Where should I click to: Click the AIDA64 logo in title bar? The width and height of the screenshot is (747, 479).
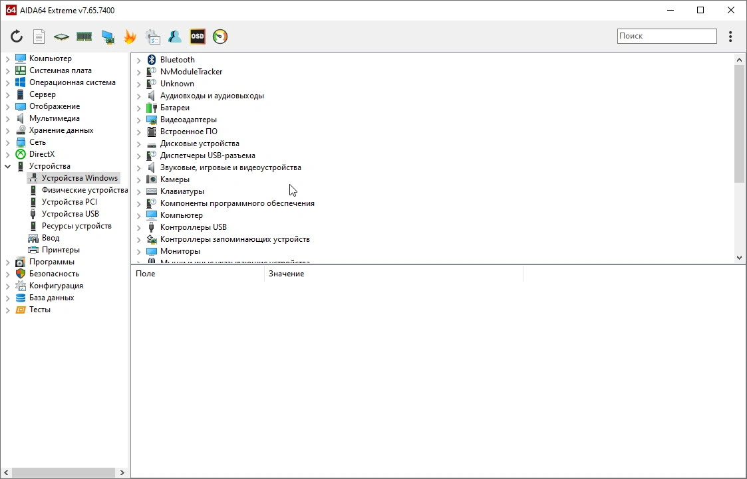11,10
